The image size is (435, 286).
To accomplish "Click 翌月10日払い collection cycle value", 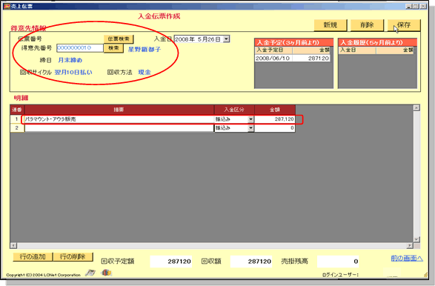I will [x=73, y=72].
